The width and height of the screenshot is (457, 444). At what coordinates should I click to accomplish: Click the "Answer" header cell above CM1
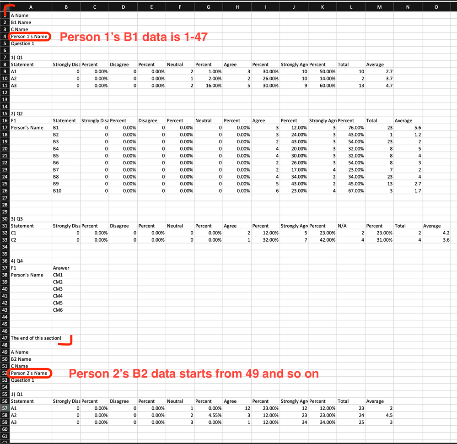tap(66, 268)
